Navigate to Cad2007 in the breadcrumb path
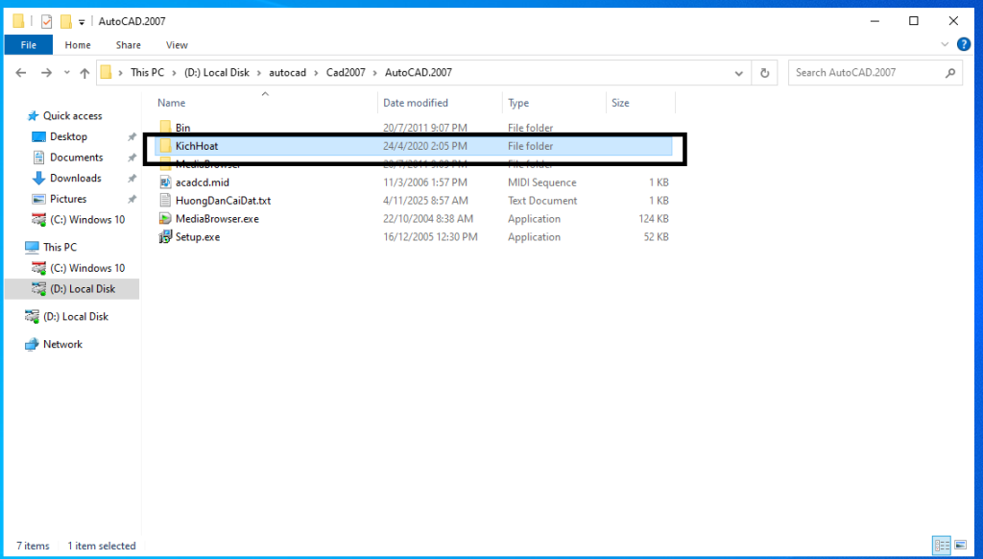 pyautogui.click(x=344, y=73)
